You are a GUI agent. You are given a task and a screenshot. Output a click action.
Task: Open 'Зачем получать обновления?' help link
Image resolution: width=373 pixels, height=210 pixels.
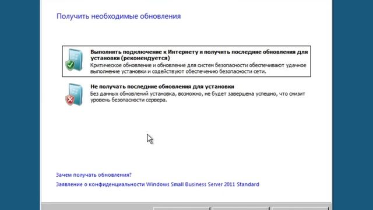point(93,175)
